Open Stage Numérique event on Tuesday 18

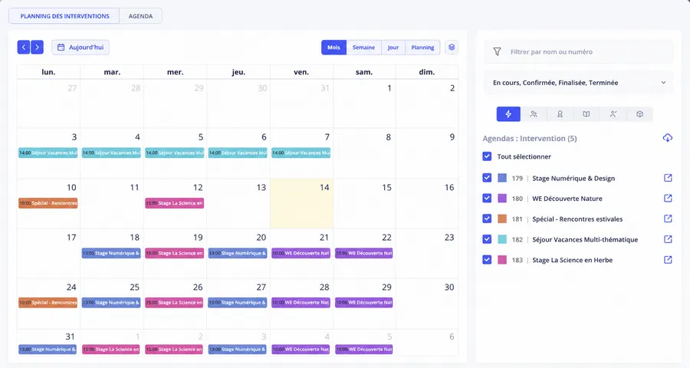111,253
